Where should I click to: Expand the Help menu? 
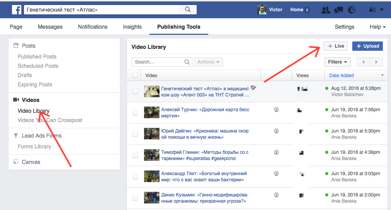[x=377, y=27]
